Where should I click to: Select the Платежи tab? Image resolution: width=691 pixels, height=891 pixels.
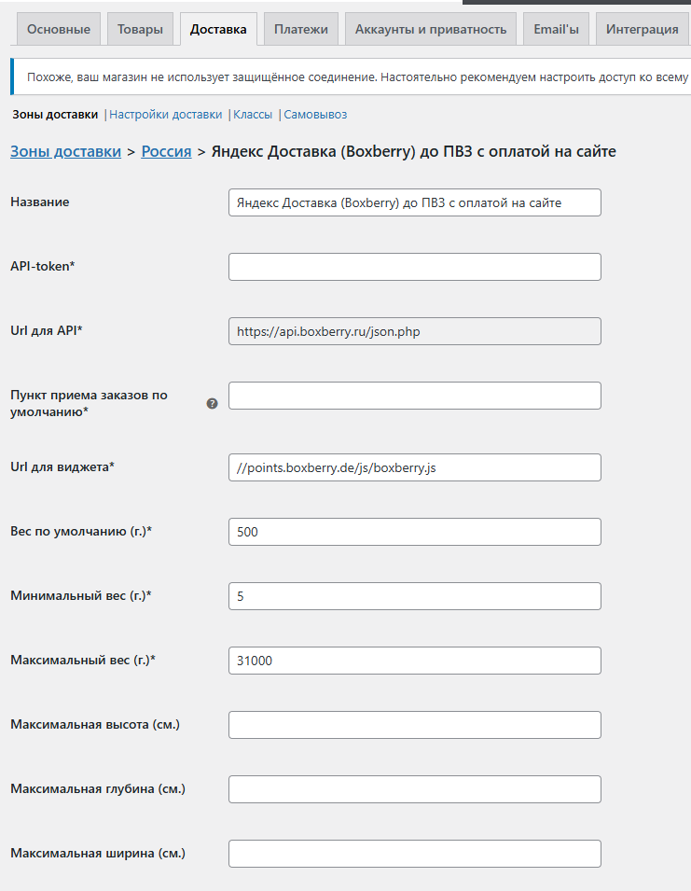301,29
